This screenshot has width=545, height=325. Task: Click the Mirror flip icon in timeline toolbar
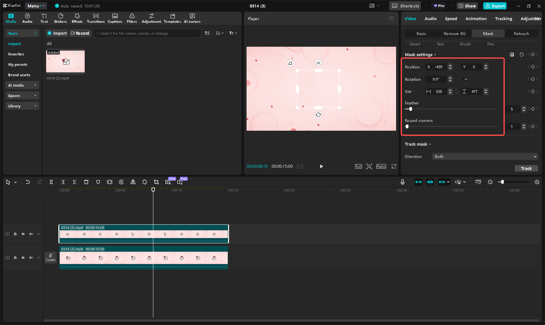pyautogui.click(x=133, y=182)
